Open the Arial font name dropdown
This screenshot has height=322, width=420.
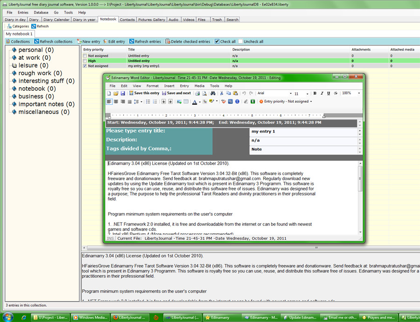coord(291,93)
